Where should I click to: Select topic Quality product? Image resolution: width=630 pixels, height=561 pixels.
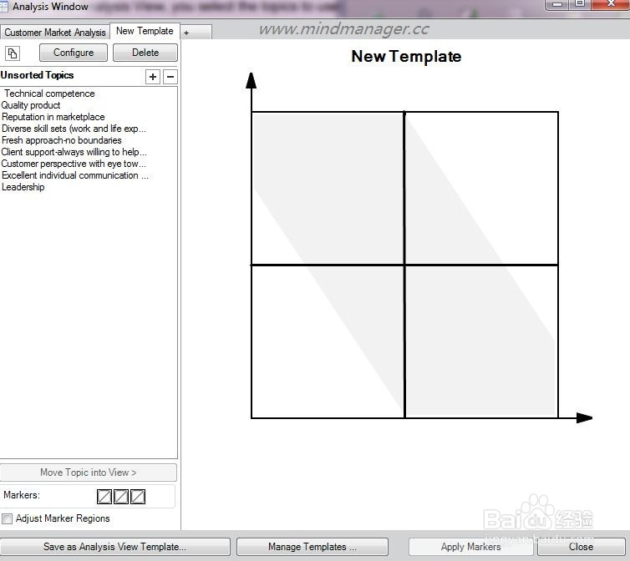pos(31,105)
